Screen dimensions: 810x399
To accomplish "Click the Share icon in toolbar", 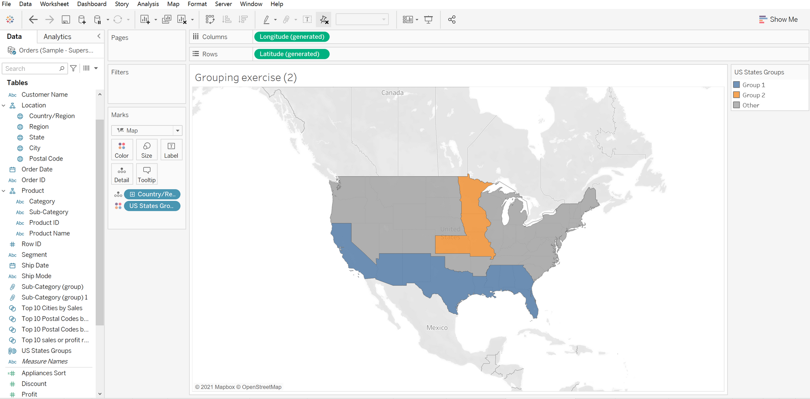I will (452, 19).
